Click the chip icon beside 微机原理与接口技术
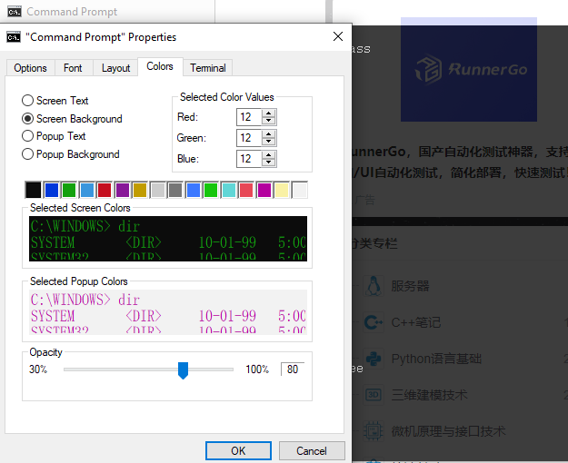The width and height of the screenshot is (568, 463). [x=374, y=431]
